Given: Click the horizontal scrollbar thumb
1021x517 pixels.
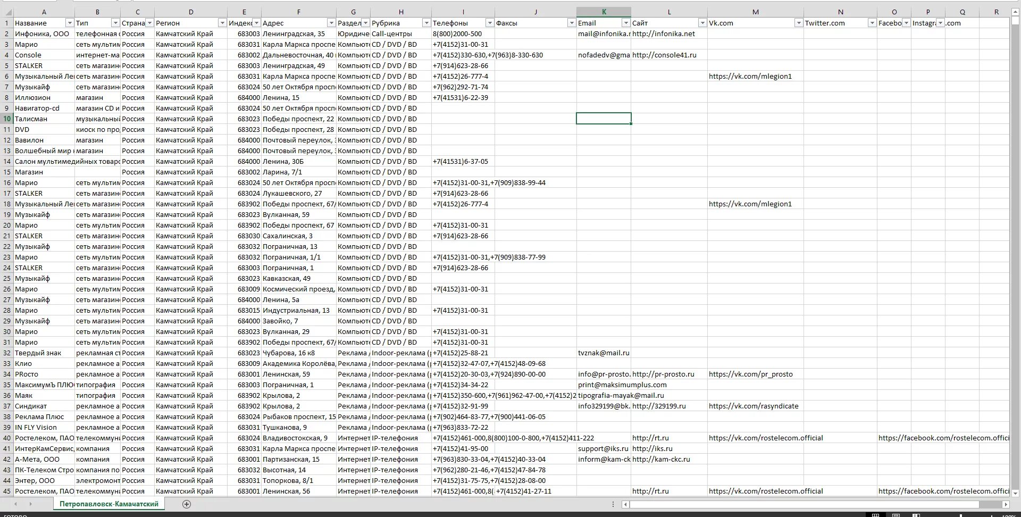Looking at the screenshot, I should [x=805, y=504].
